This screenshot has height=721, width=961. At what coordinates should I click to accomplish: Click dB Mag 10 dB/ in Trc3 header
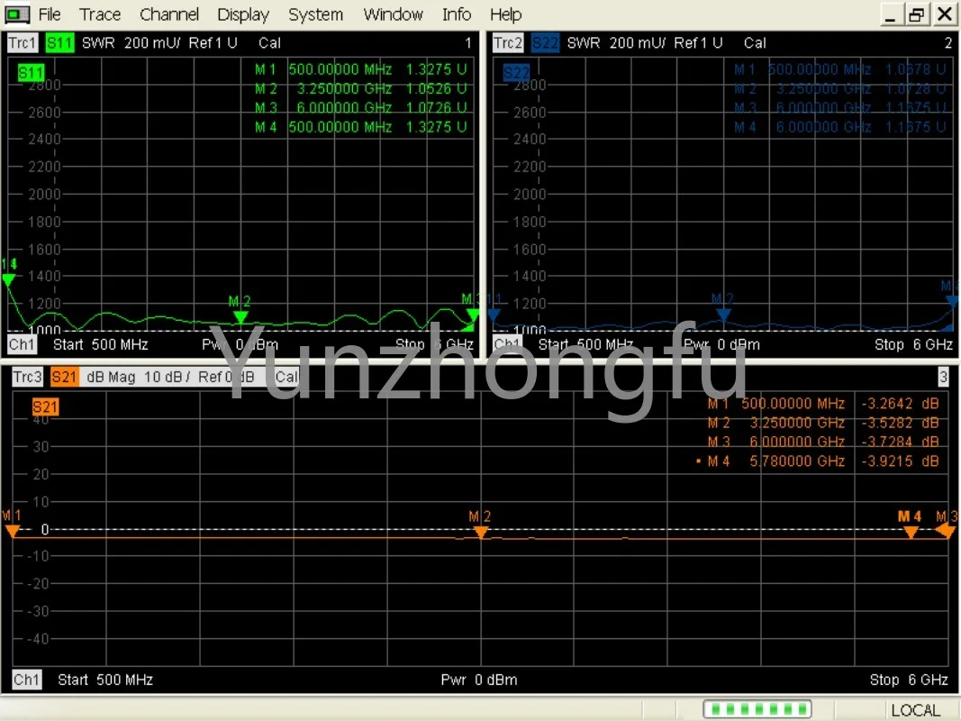139,377
